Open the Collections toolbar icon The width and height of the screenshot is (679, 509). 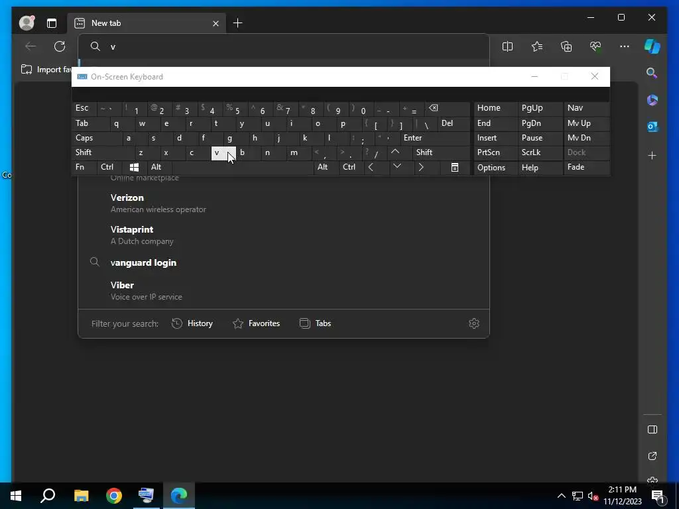tap(566, 46)
